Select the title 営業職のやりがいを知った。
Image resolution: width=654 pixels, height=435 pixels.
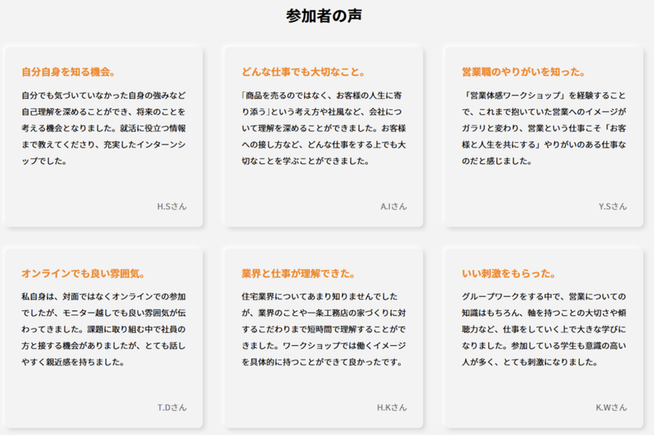(x=523, y=72)
